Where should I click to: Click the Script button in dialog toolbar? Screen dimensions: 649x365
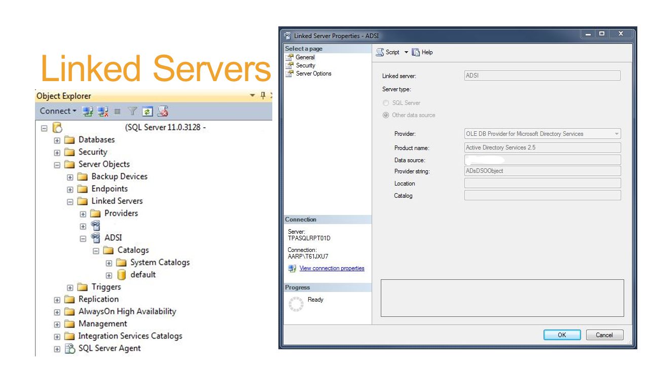point(388,52)
